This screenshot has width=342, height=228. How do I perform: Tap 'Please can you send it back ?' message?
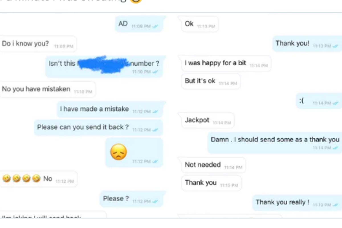[99, 128]
